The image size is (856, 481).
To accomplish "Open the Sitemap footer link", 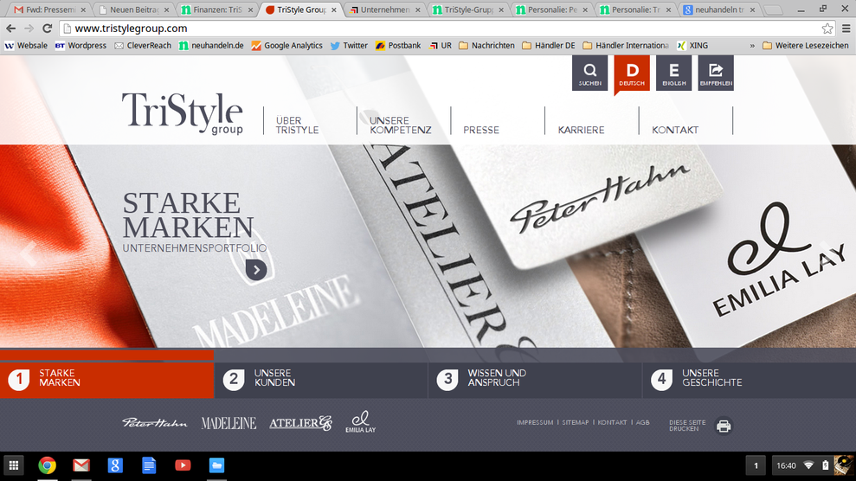I will click(x=576, y=423).
